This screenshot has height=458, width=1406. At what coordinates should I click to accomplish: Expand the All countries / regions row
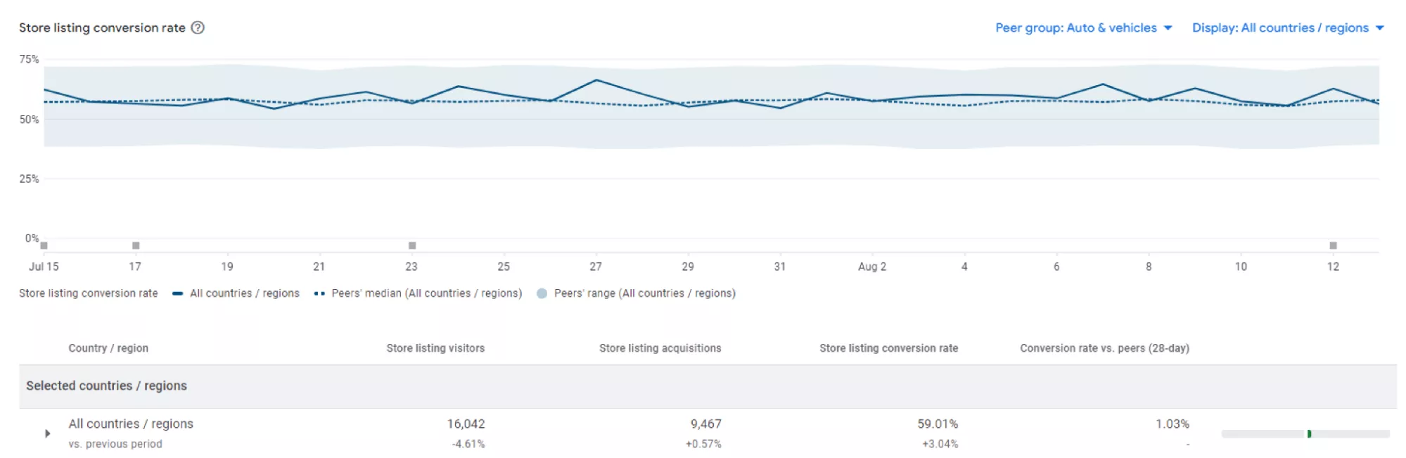point(47,433)
